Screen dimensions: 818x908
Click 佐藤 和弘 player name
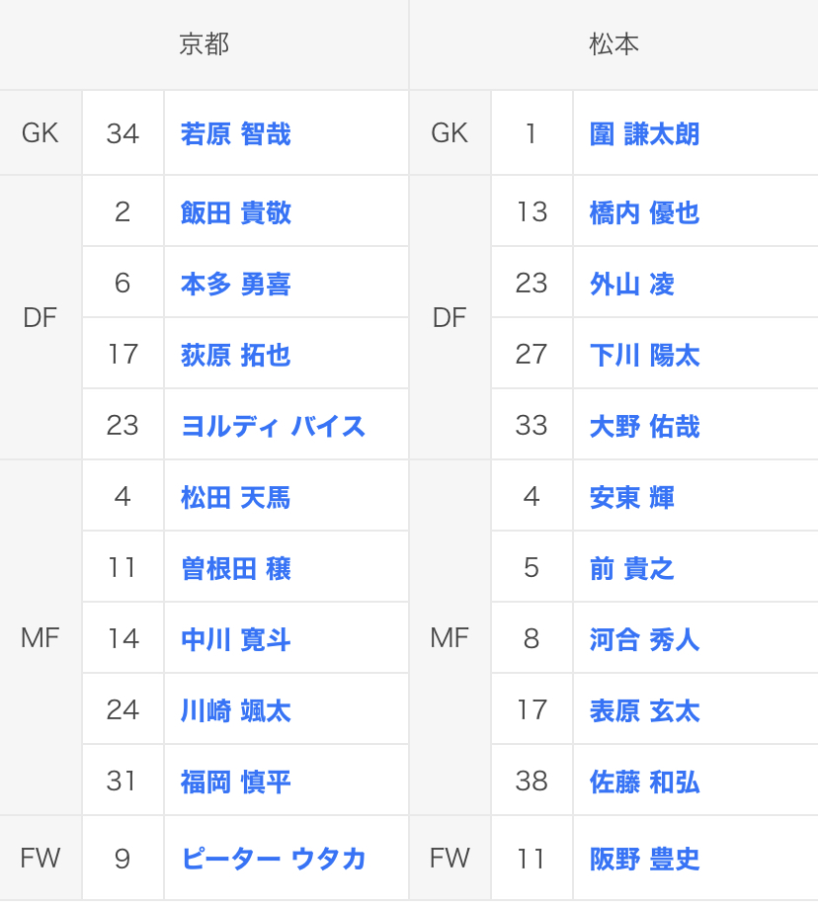coord(644,782)
